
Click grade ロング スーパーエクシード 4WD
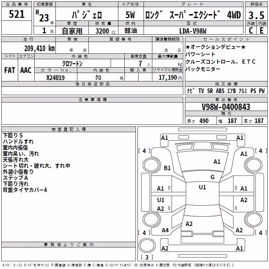(x=193, y=15)
